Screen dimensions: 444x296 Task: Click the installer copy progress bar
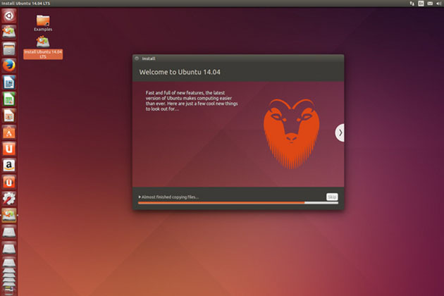click(x=238, y=203)
